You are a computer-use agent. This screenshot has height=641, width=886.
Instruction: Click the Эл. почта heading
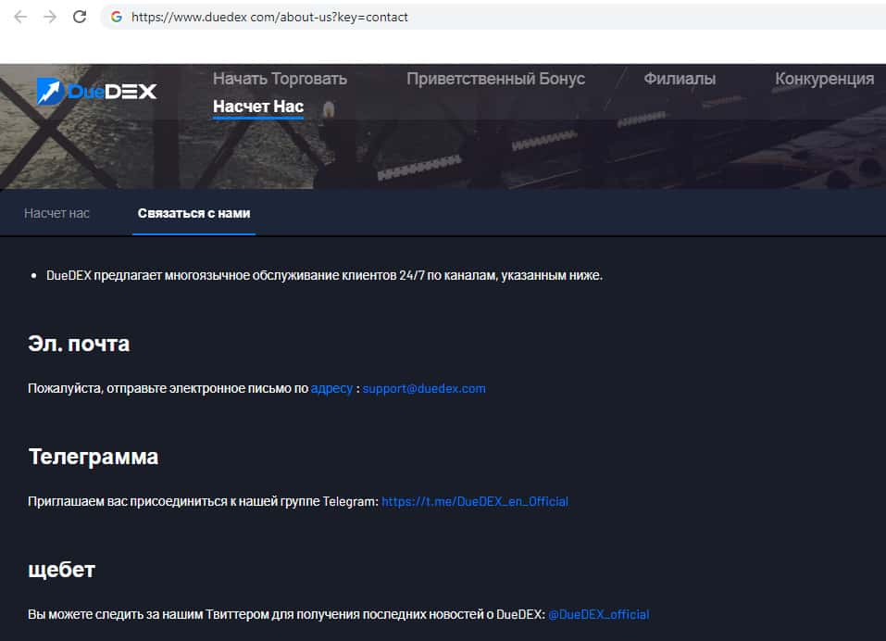[79, 344]
